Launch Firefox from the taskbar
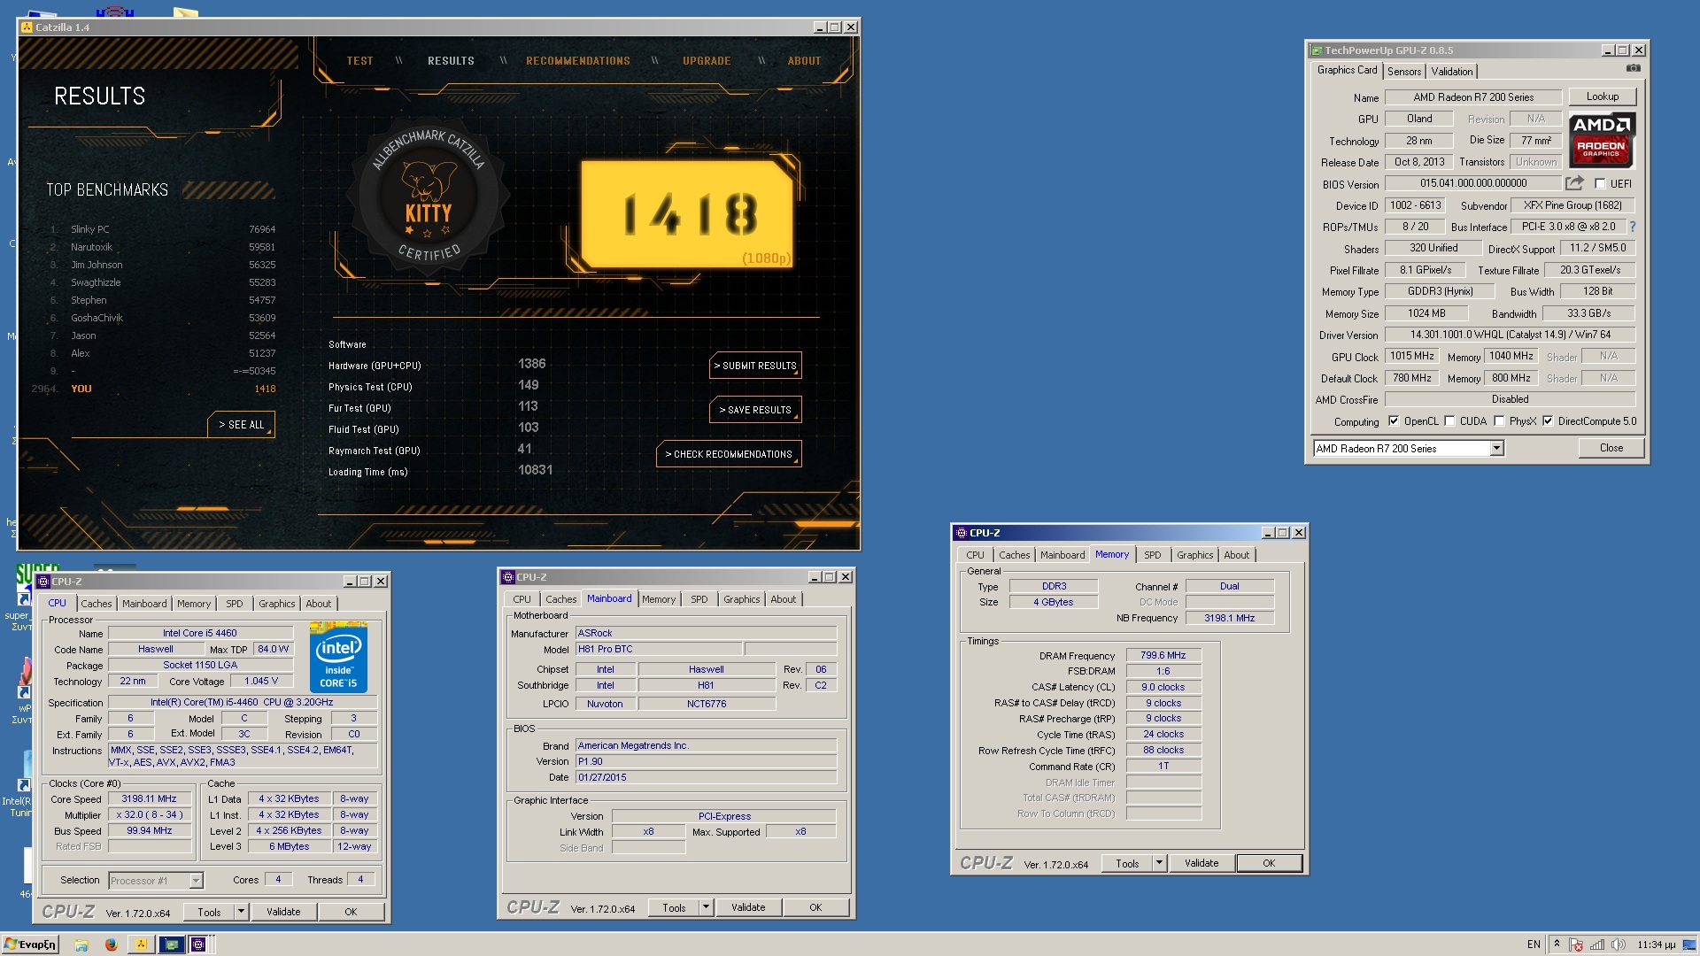Image resolution: width=1700 pixels, height=956 pixels. 111,944
